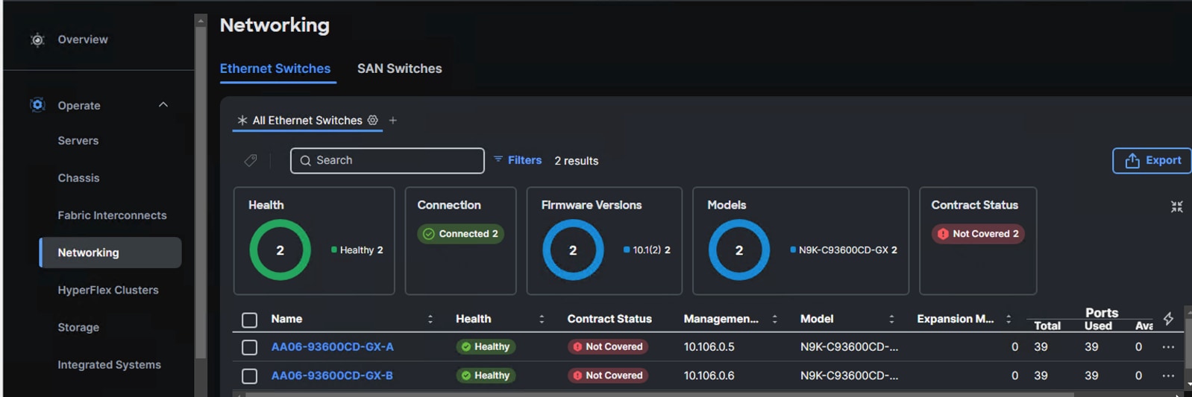Screen dimensions: 1192x397
Task: Select 10.1(2) firmware legend entry
Action: pyautogui.click(x=647, y=250)
